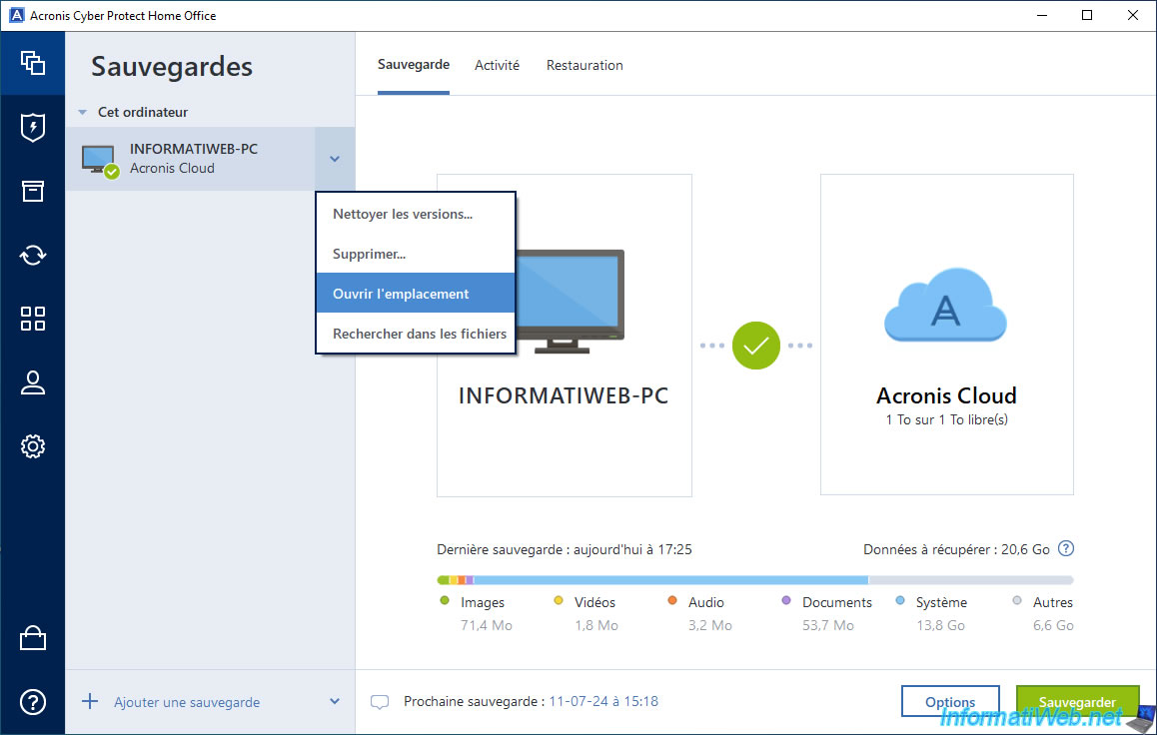Open the Tools grid sidebar icon
1157x735 pixels.
(32, 319)
